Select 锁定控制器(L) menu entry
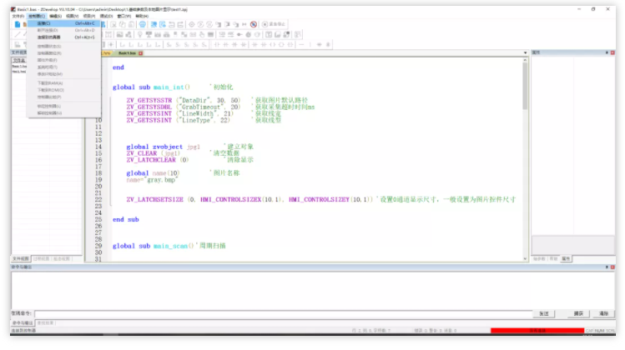 (x=63, y=107)
